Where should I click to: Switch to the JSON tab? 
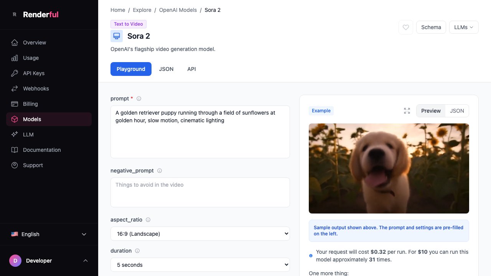click(166, 69)
